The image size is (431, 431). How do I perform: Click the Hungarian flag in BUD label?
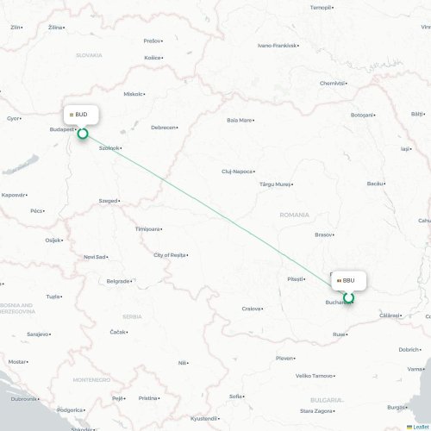72,115
